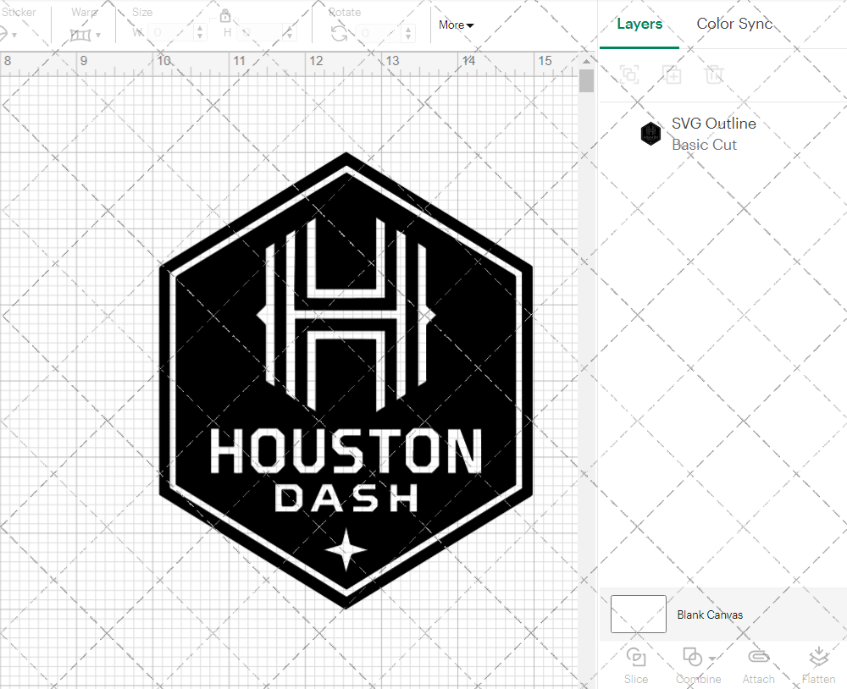The image size is (847, 689).
Task: Select the Slice tool
Action: pyautogui.click(x=636, y=665)
